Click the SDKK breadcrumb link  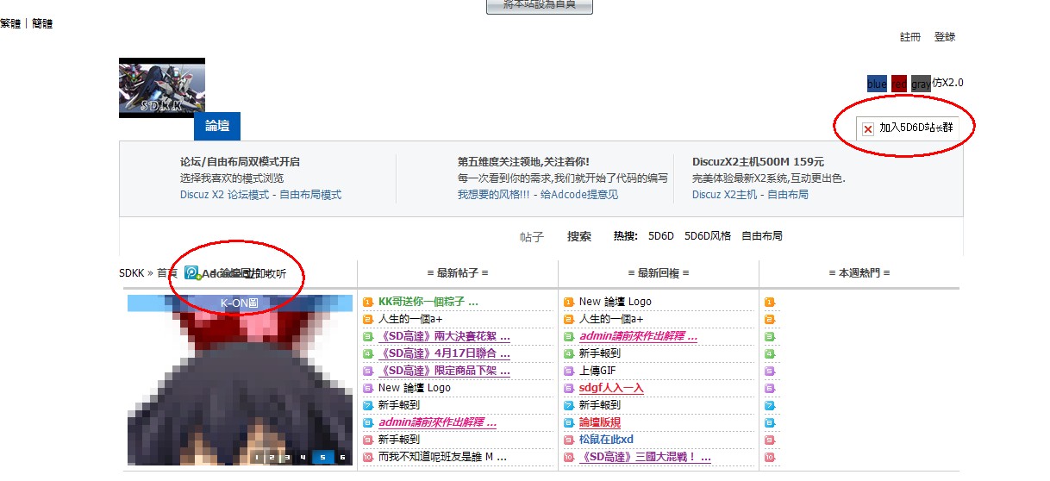(x=132, y=273)
